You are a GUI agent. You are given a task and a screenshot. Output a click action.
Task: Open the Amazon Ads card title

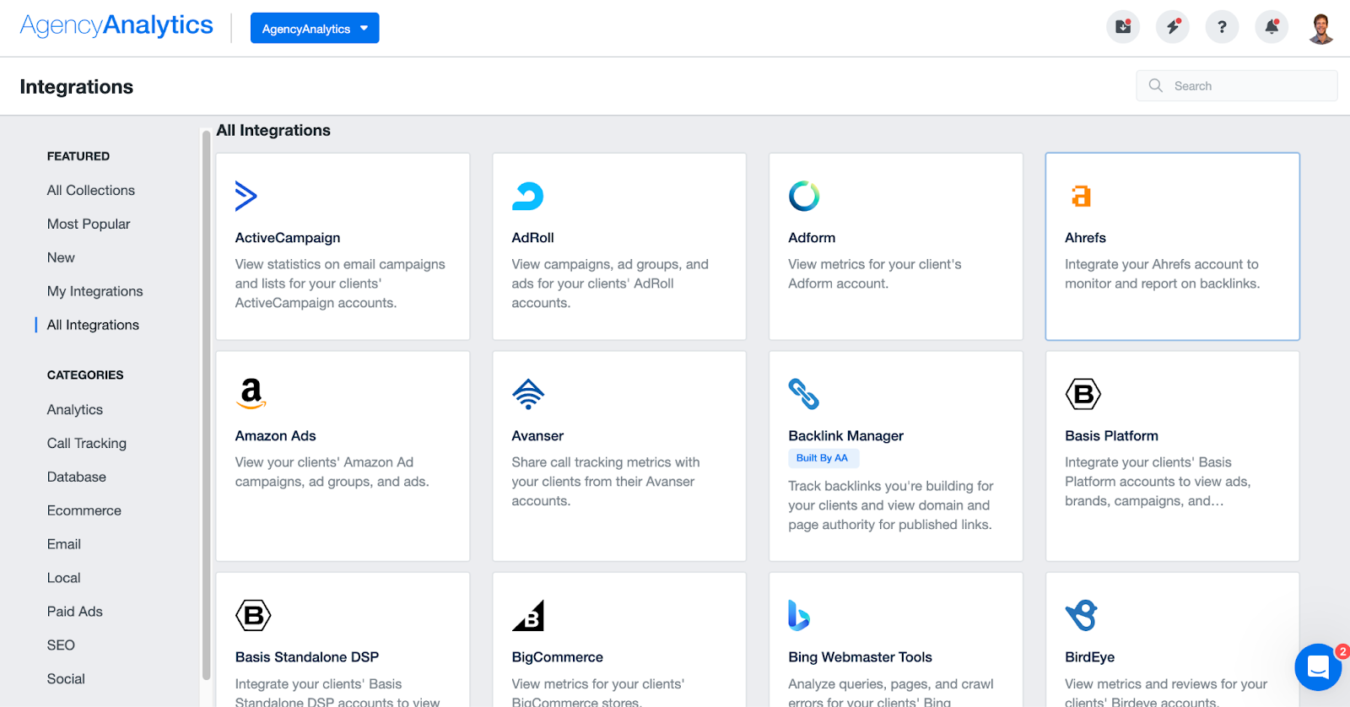275,436
